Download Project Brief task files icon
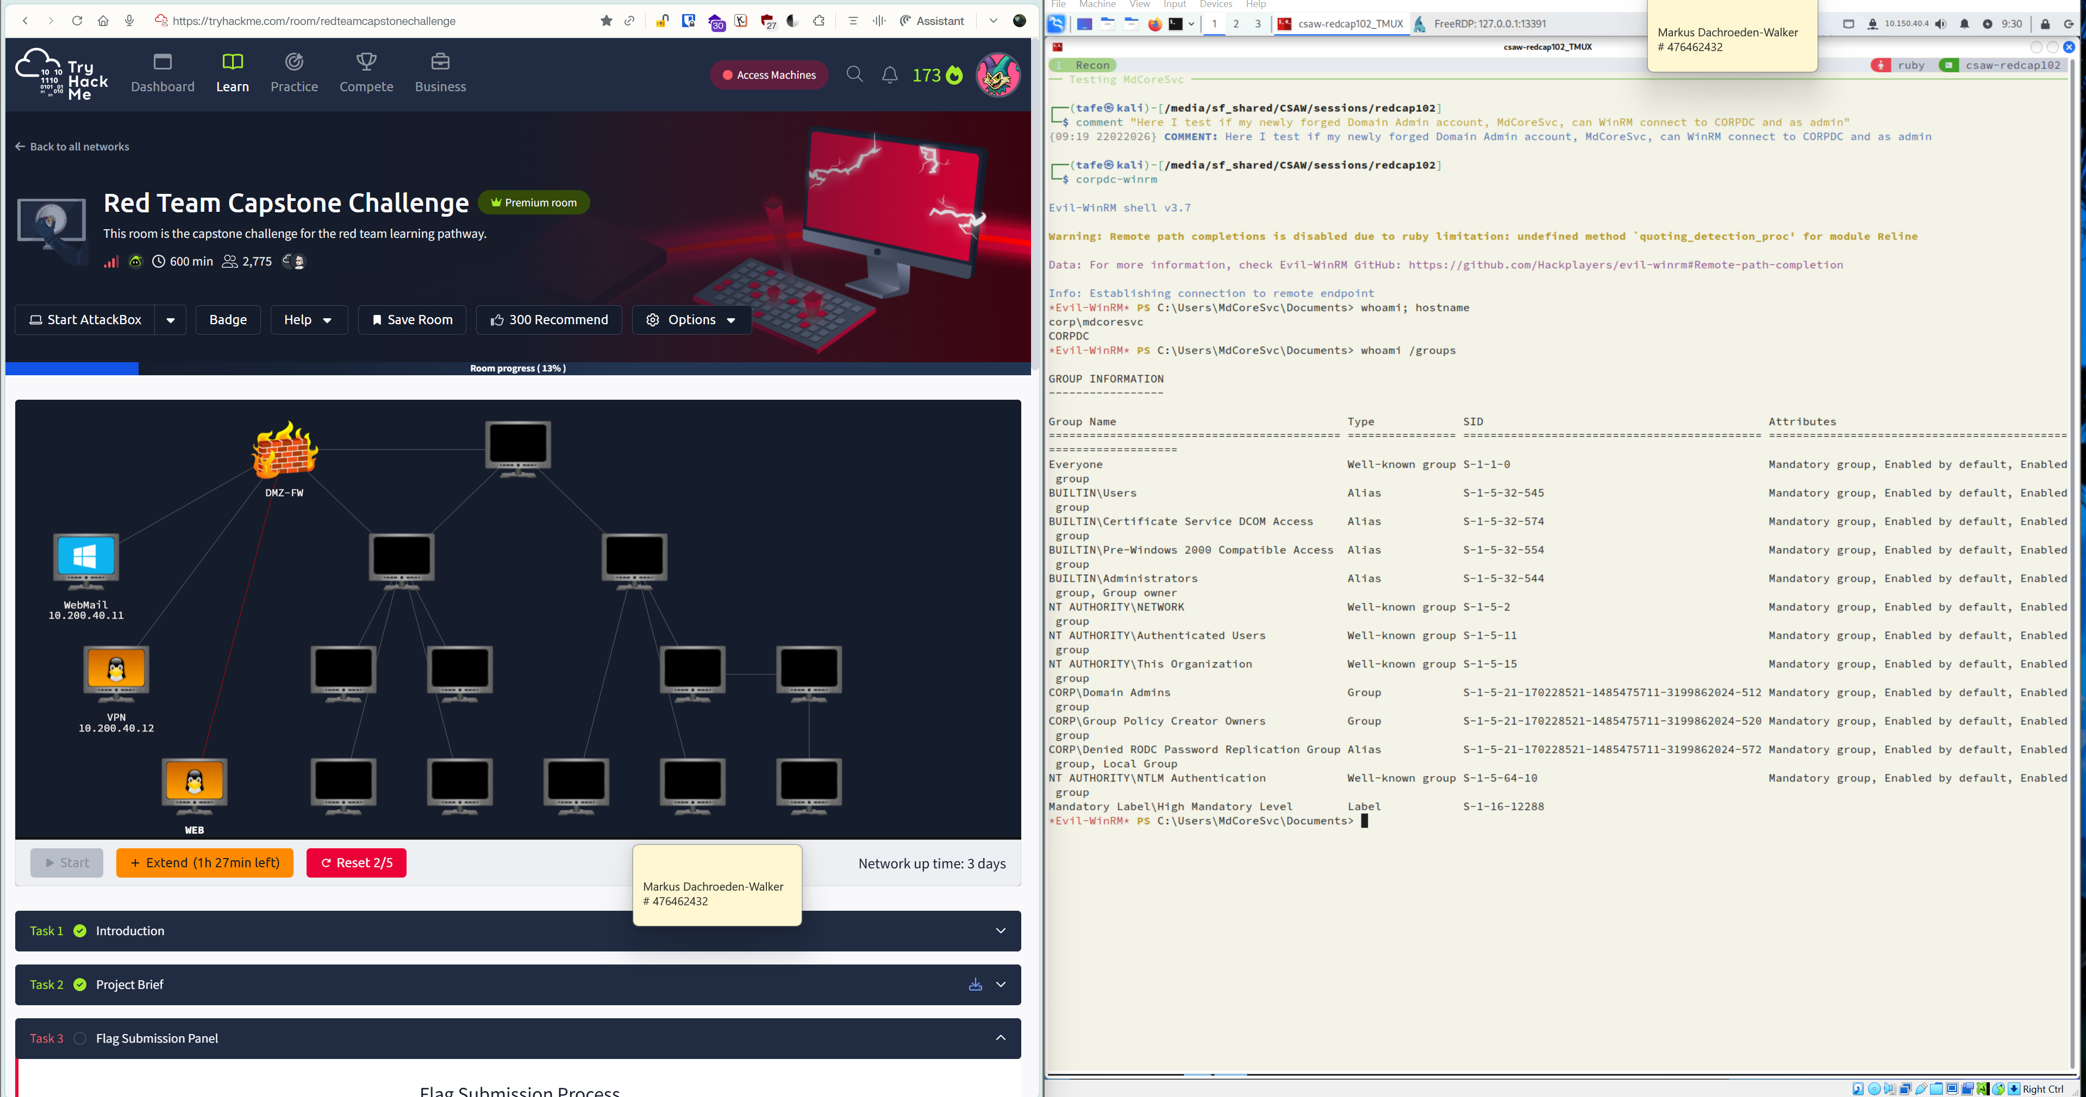 point(975,985)
